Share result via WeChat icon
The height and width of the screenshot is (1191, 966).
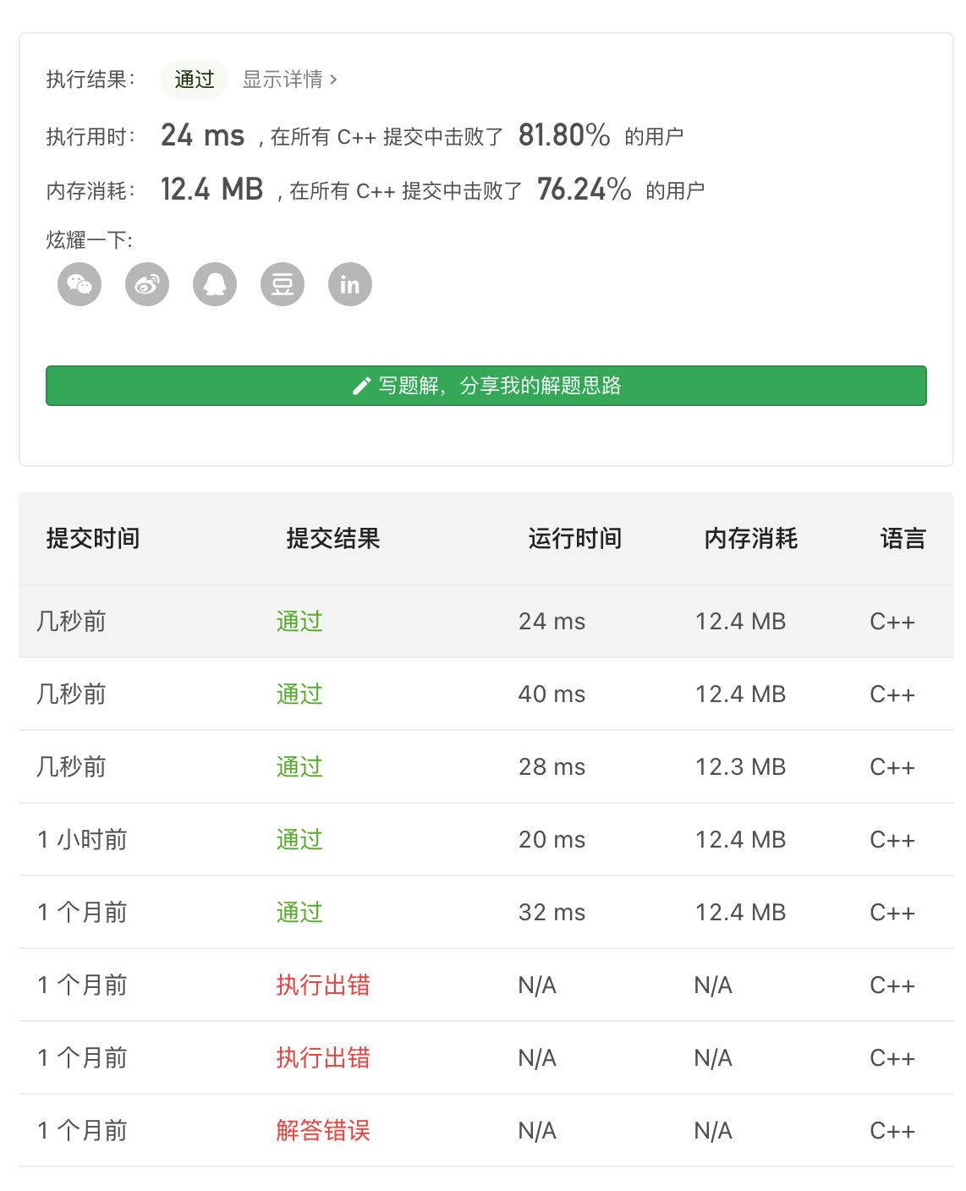tap(80, 284)
